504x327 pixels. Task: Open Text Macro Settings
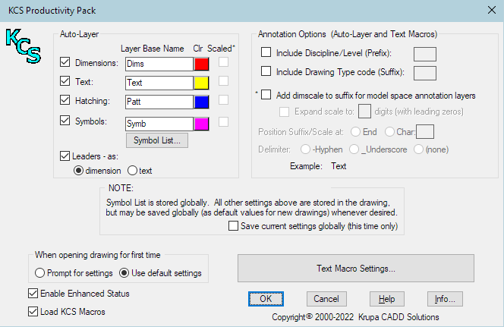point(355,269)
